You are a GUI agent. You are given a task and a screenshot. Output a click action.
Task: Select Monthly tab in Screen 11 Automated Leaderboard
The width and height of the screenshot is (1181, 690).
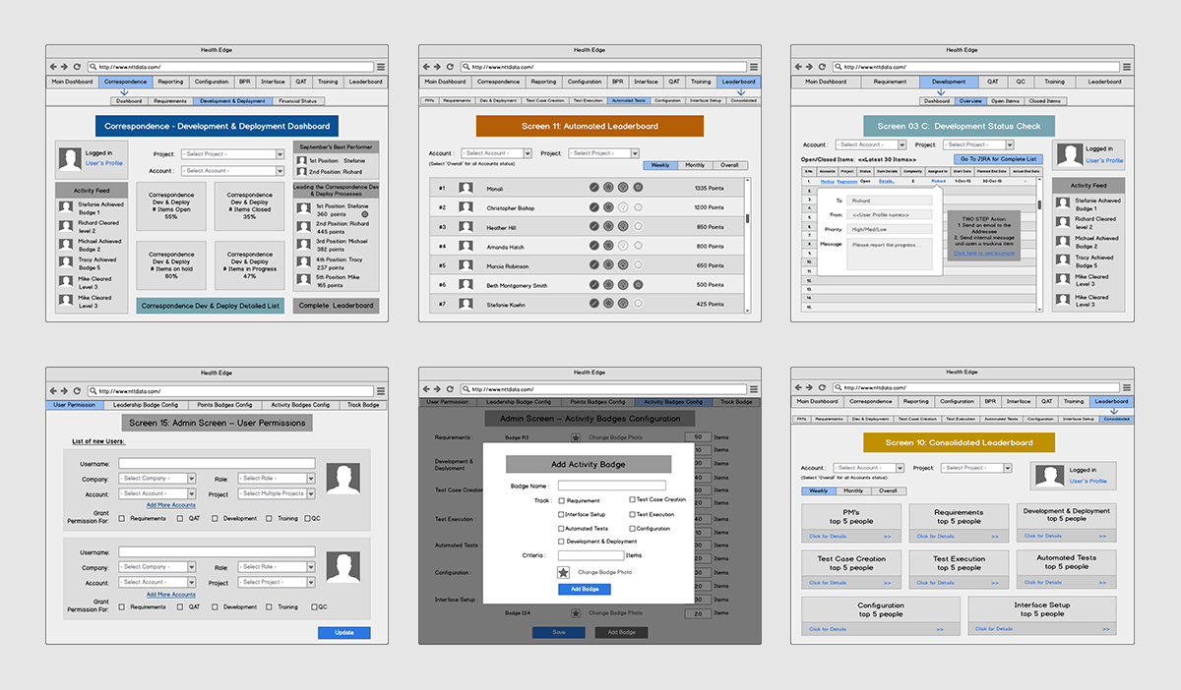click(x=695, y=166)
